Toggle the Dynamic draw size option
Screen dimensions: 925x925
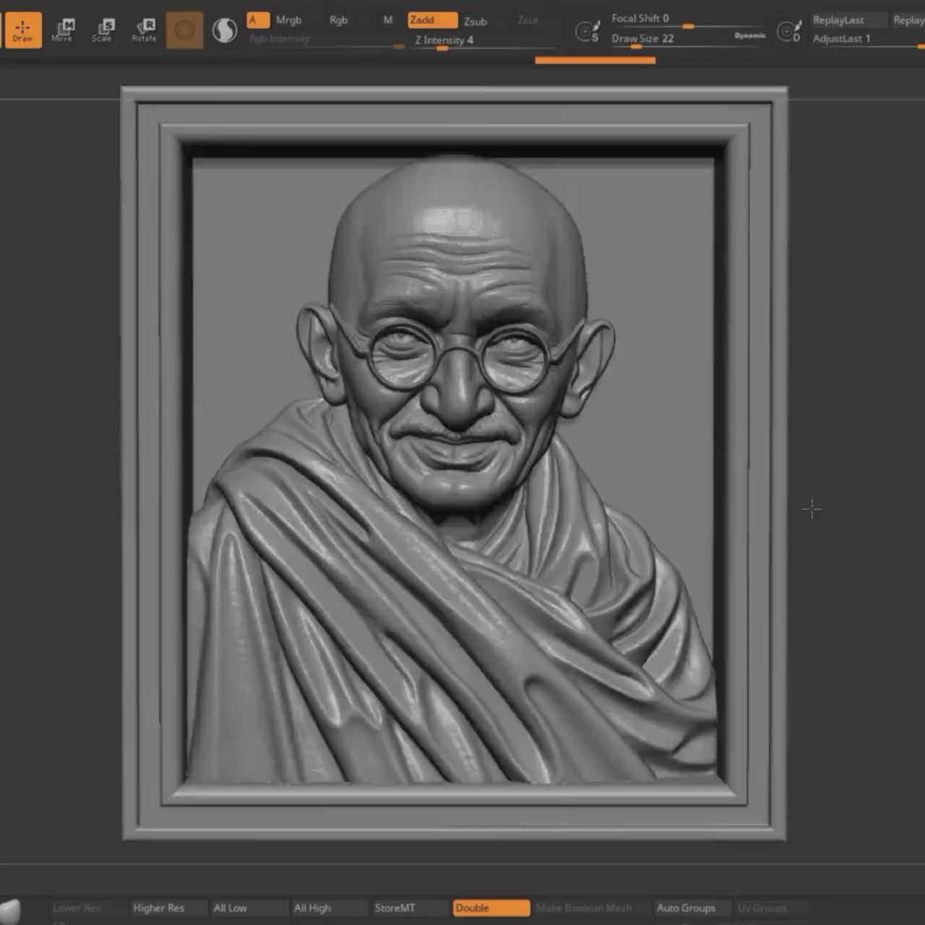tap(750, 35)
